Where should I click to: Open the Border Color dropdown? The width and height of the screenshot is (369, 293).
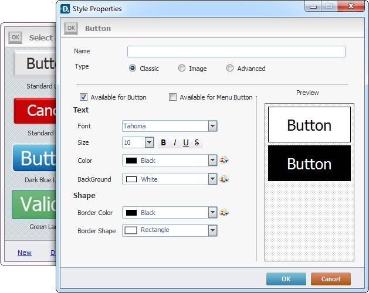(170, 213)
